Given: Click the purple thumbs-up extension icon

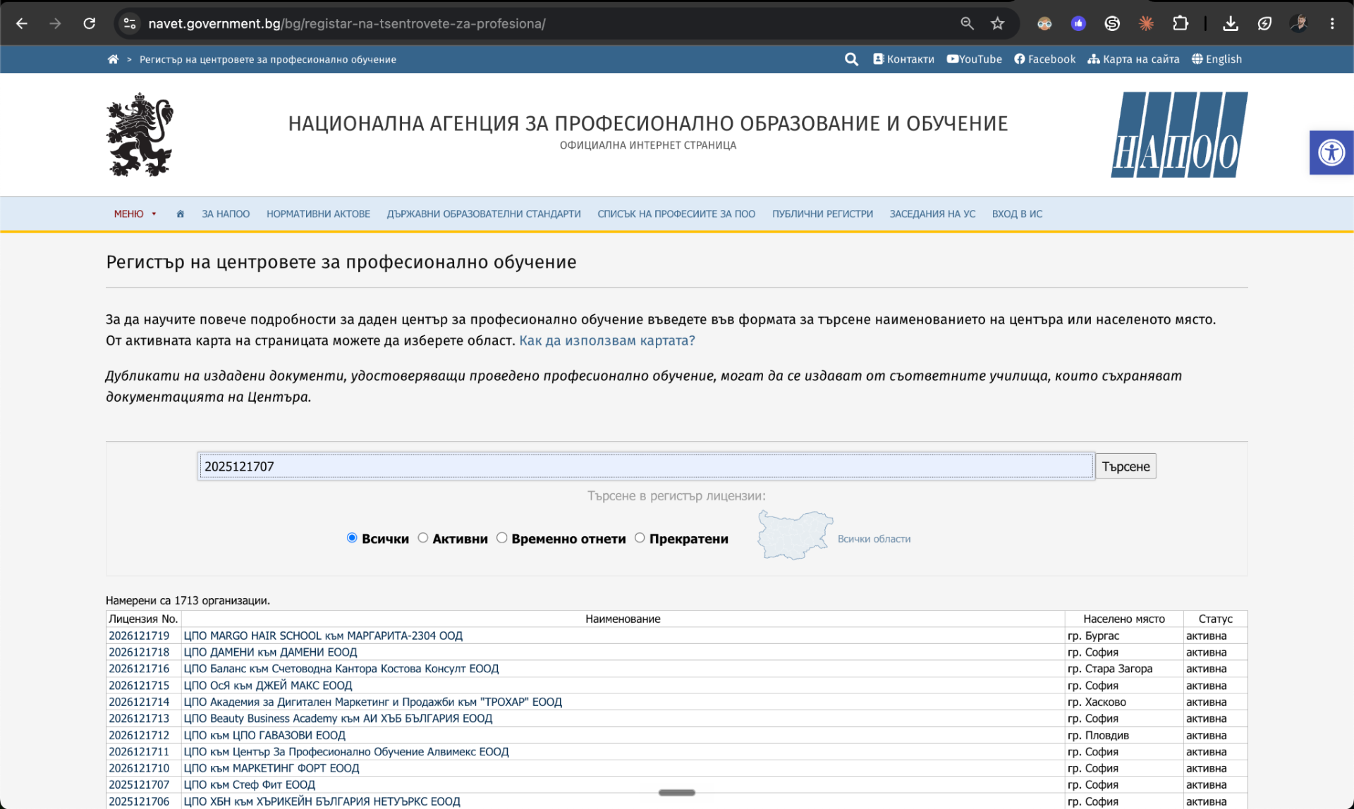Looking at the screenshot, I should 1078,23.
